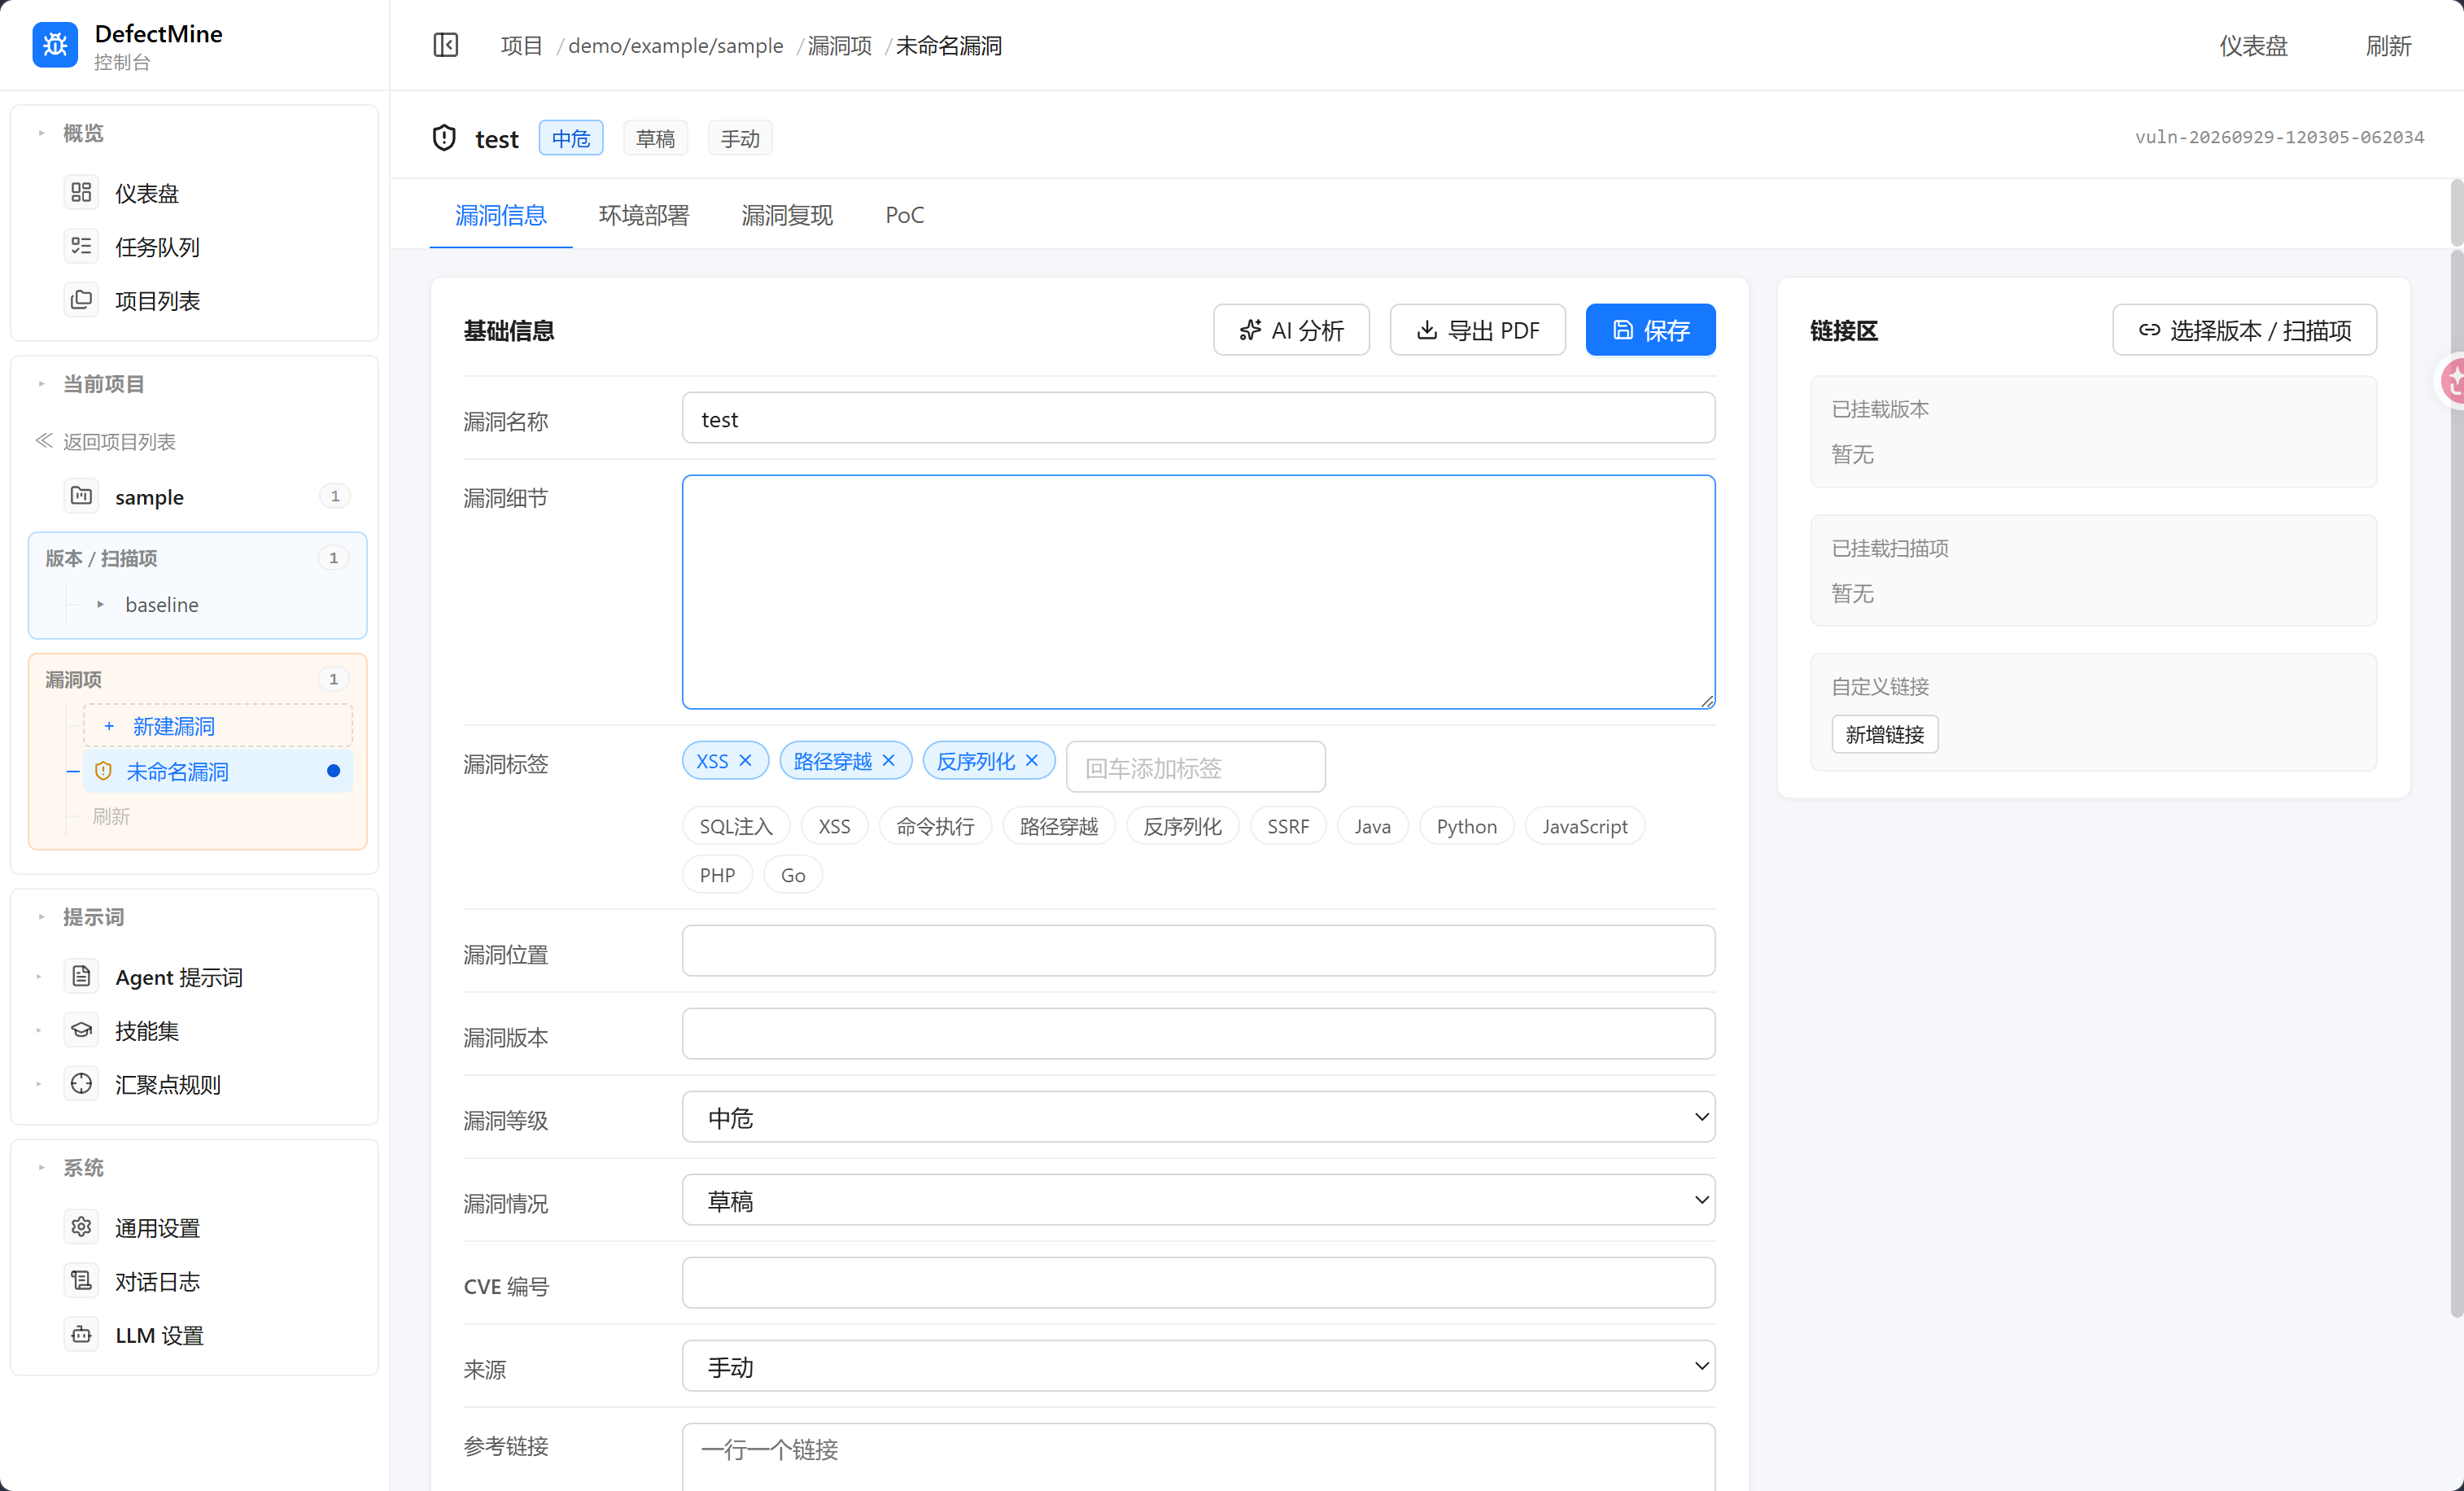Add the Python suggested tag
Image resolution: width=2464 pixels, height=1491 pixels.
tap(1466, 826)
